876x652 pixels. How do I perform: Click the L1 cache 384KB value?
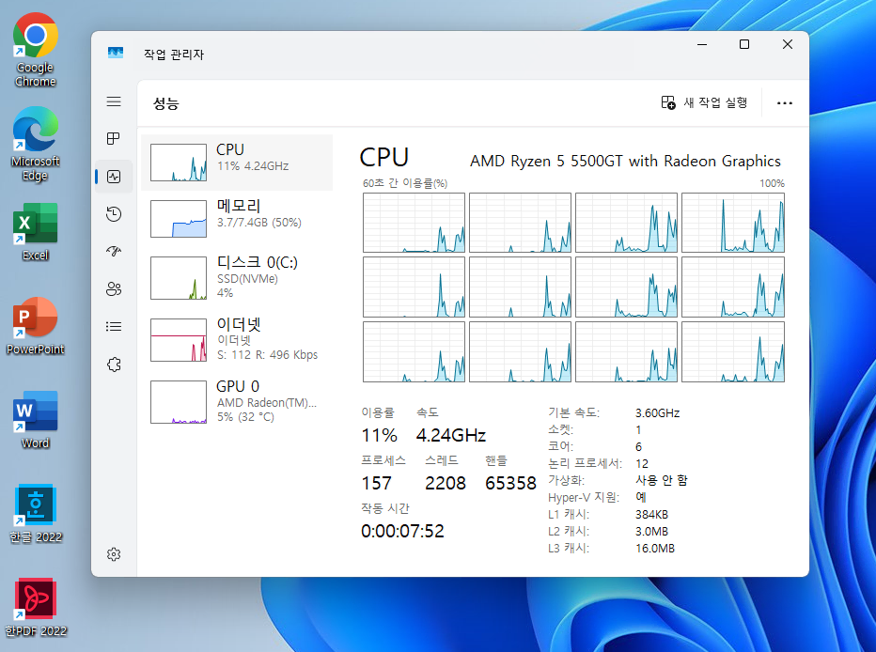point(651,514)
